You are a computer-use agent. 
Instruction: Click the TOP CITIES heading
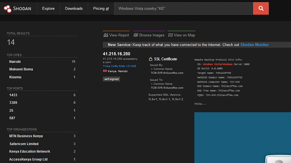point(14,55)
